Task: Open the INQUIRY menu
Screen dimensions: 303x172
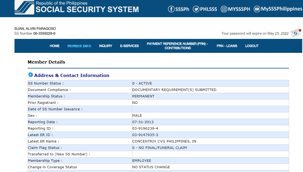Action: 105,46
